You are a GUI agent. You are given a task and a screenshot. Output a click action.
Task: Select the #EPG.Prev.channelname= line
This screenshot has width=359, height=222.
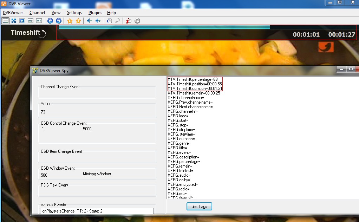190,102
